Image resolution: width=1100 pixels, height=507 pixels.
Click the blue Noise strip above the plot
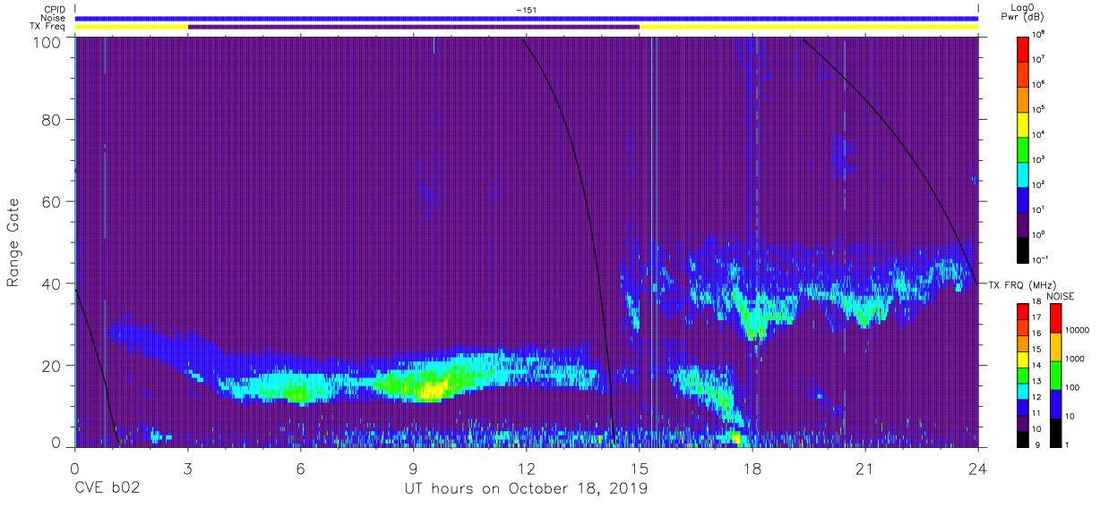pyautogui.click(x=527, y=18)
